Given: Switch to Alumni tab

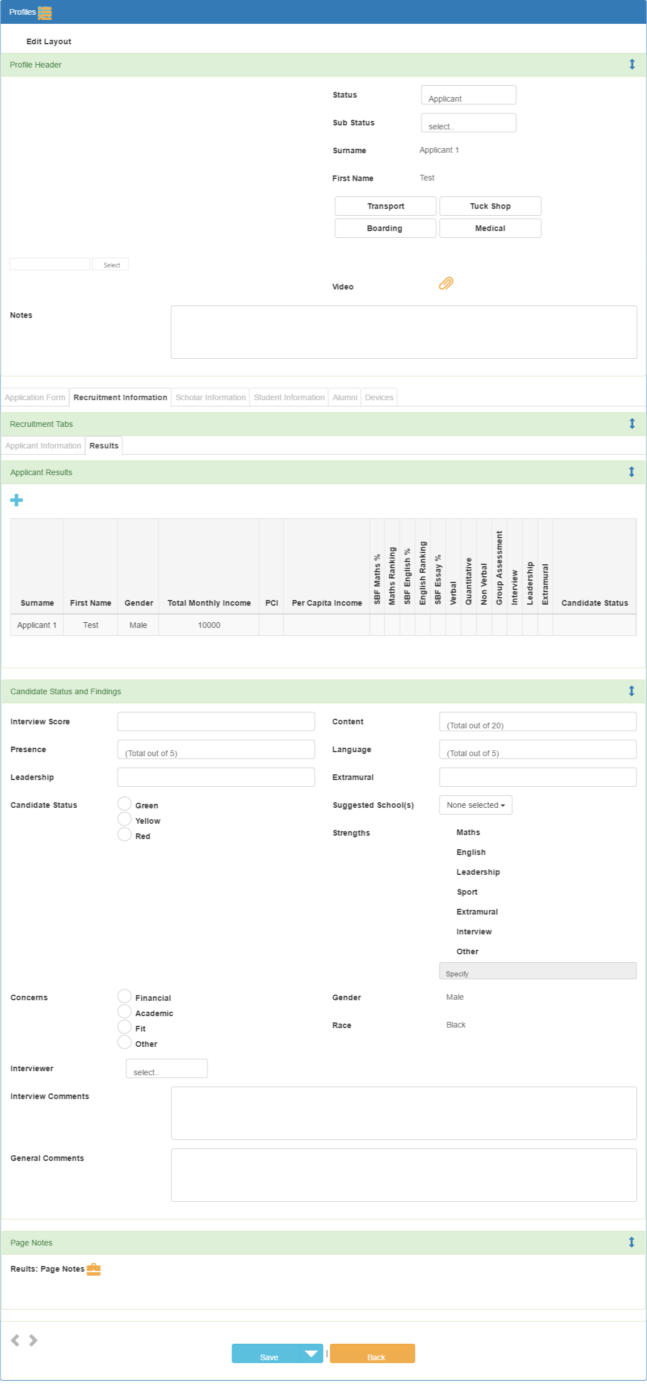Looking at the screenshot, I should pos(345,397).
